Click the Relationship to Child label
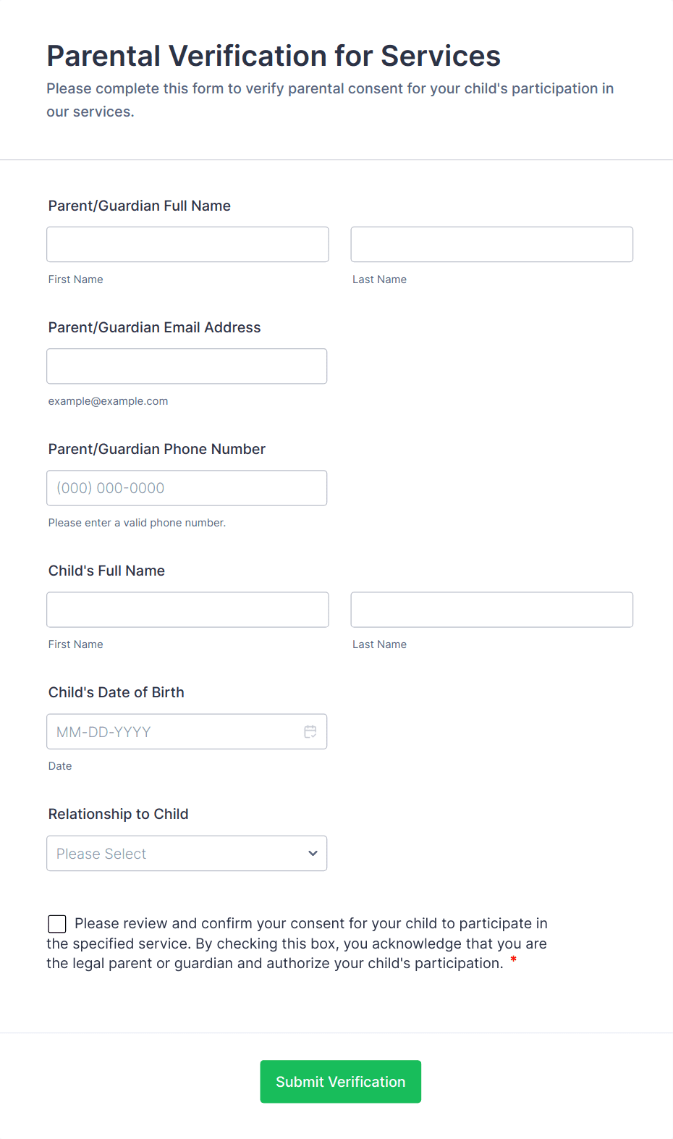Viewport: 673px width, 1139px height. (x=119, y=814)
